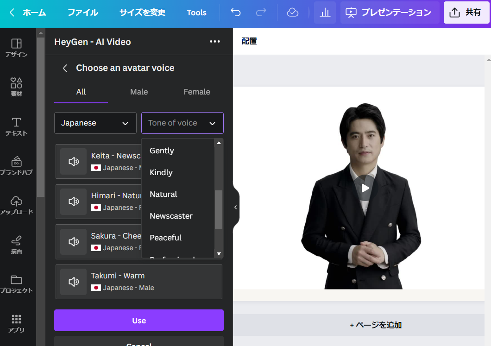Preview Keita voice with speaker icon
The height and width of the screenshot is (346, 491).
point(74,162)
